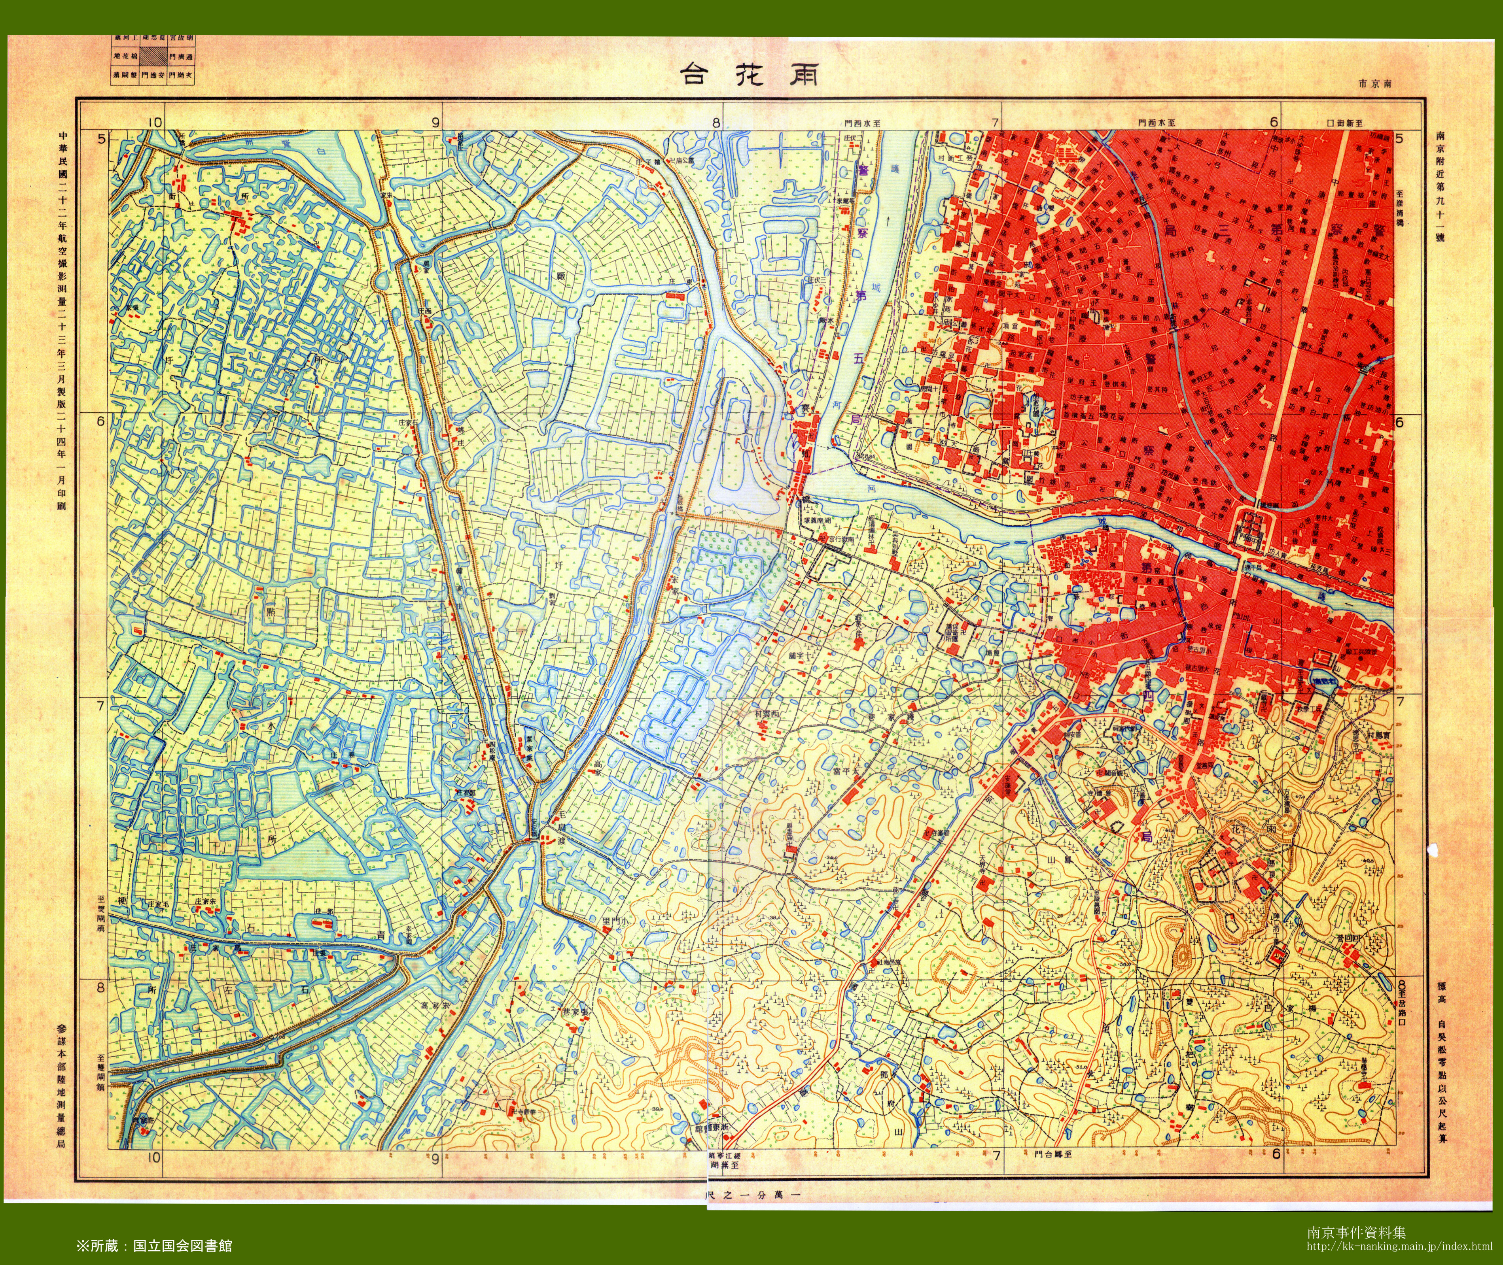Screen dimensions: 1503x1265
Task: Click grid number 6 on top border
Action: point(1274,123)
